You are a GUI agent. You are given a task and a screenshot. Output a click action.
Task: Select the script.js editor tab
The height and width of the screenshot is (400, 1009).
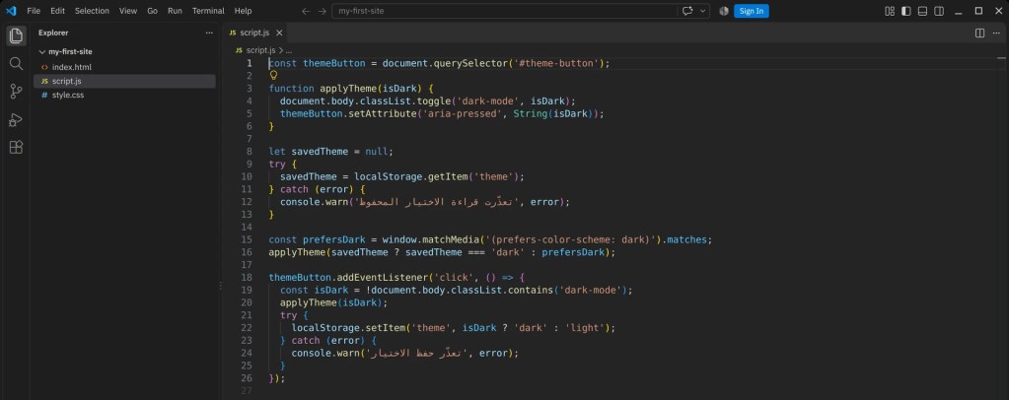254,33
